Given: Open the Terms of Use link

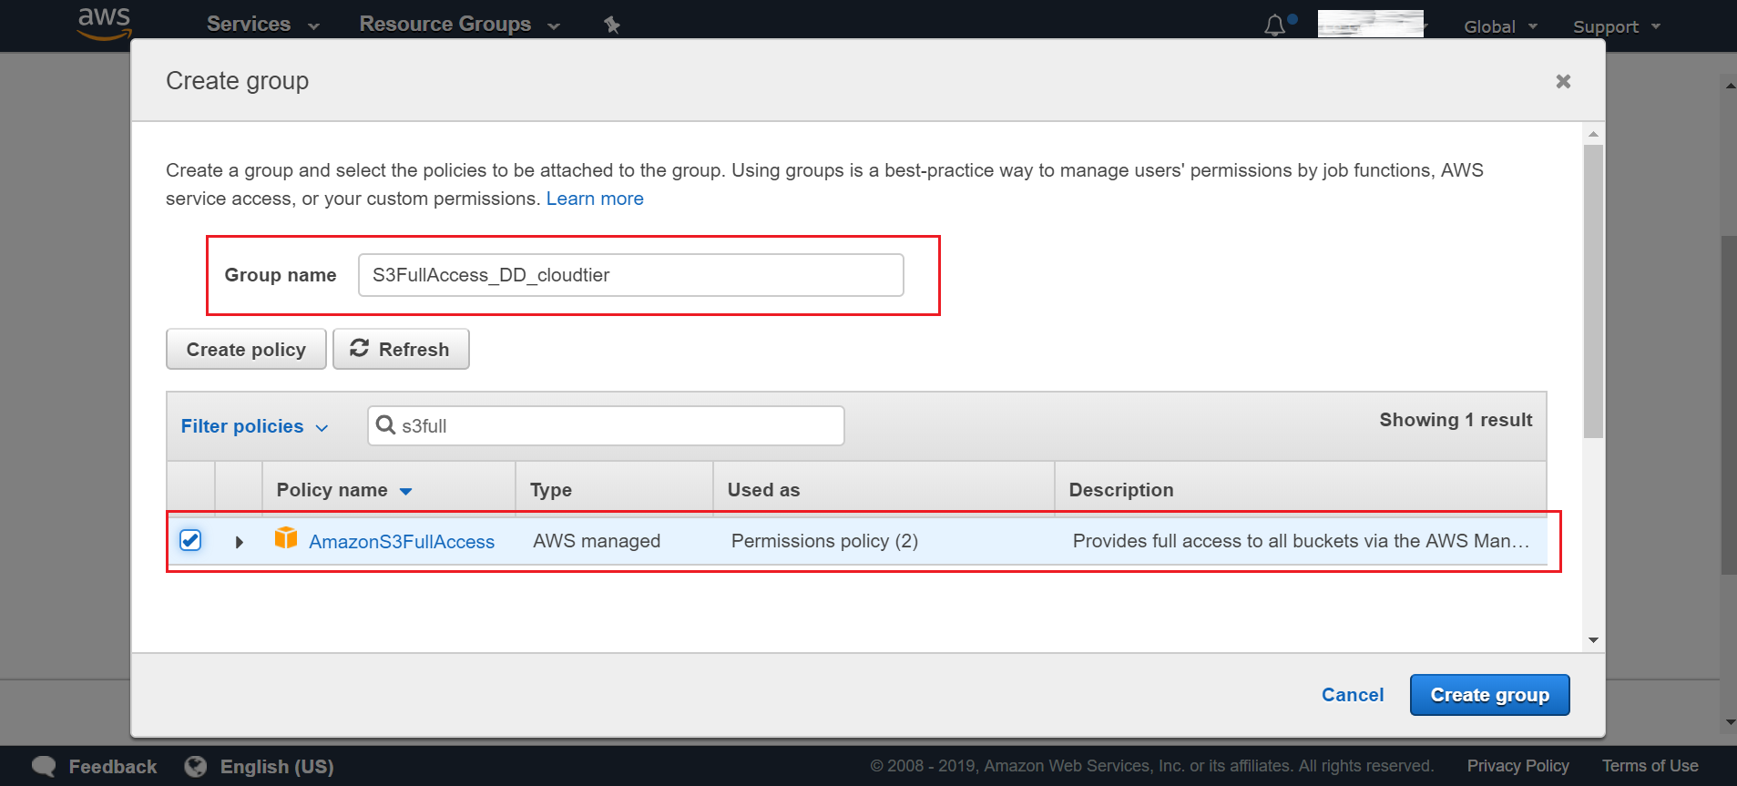Looking at the screenshot, I should coord(1650,766).
